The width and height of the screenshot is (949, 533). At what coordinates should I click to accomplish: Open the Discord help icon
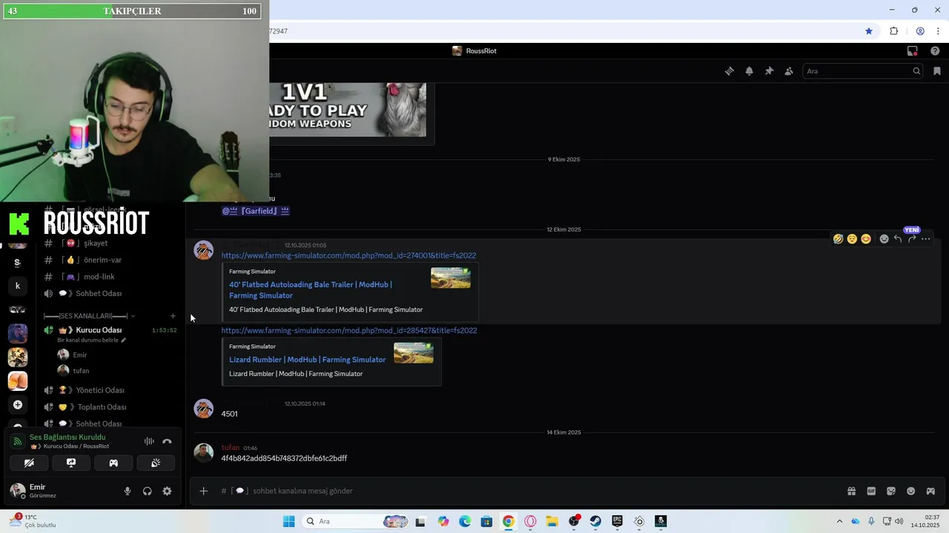935,51
